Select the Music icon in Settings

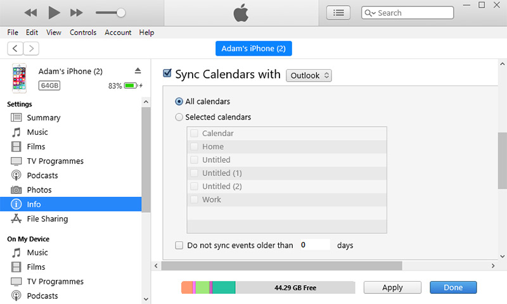click(x=16, y=132)
